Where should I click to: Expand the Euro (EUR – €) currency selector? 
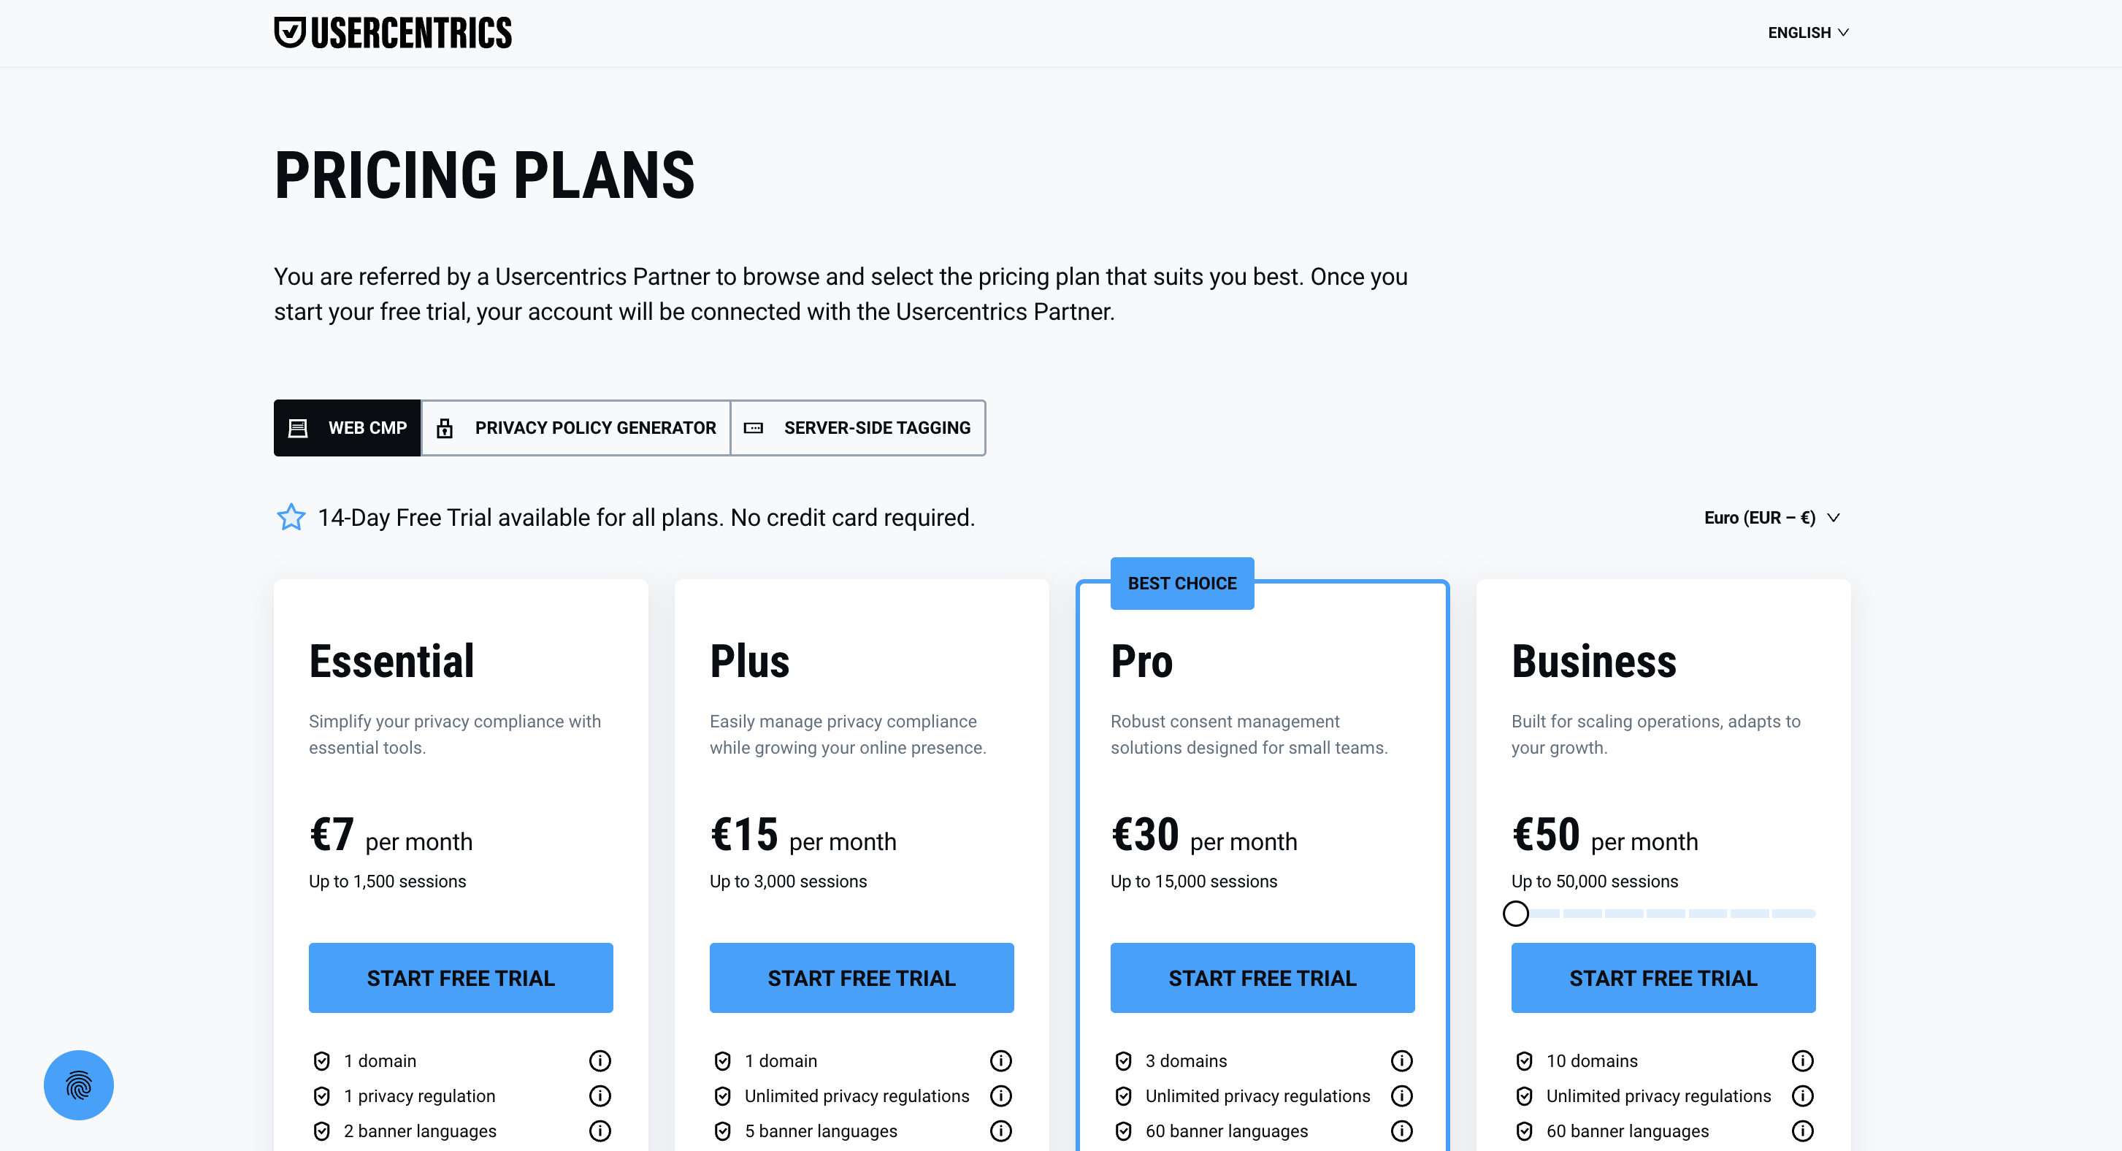click(x=1771, y=517)
